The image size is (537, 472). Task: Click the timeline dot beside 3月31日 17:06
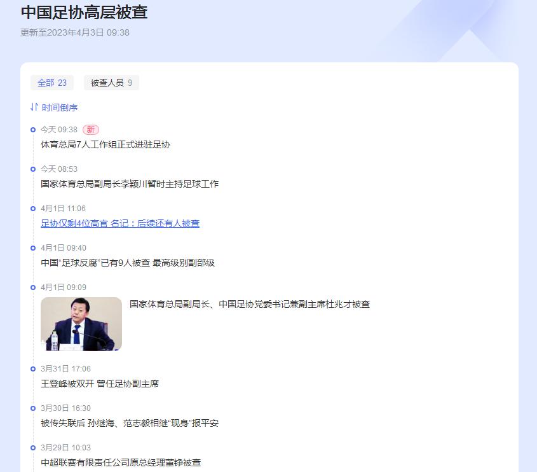(x=32, y=369)
